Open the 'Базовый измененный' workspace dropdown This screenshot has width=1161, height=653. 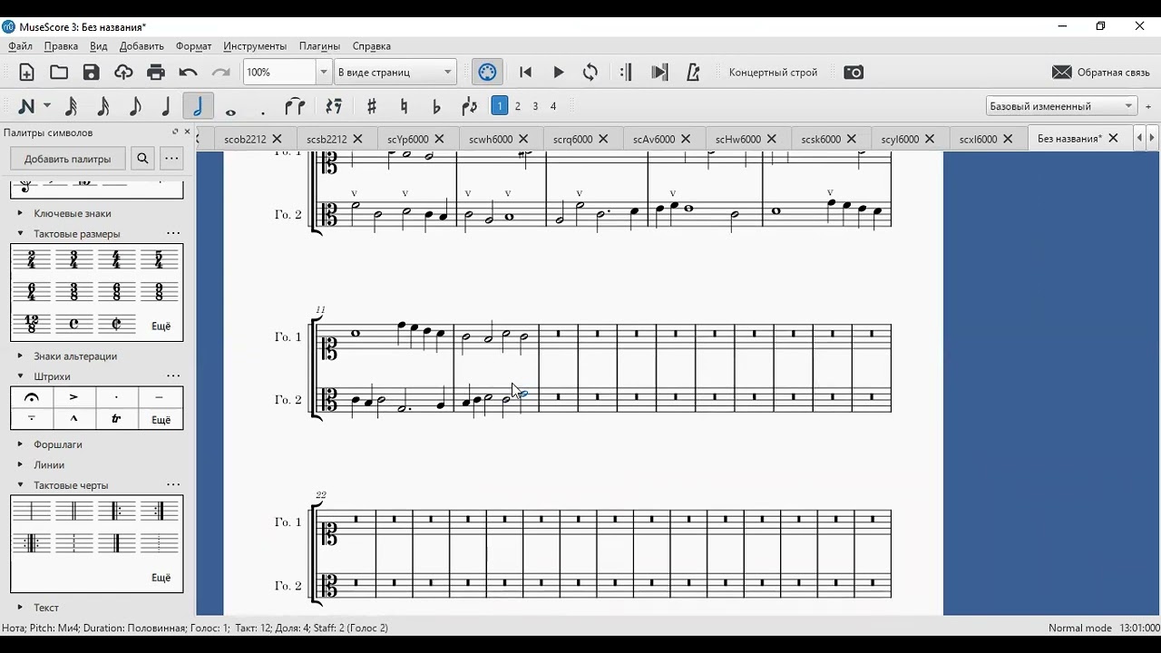point(1061,106)
